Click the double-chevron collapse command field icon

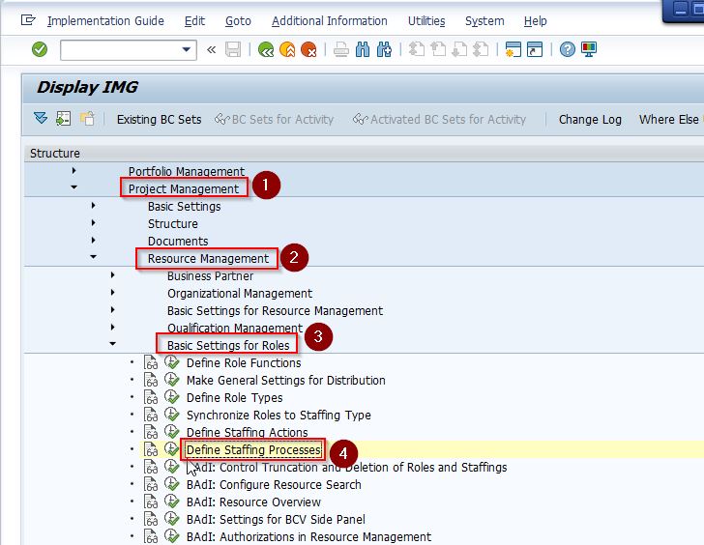[x=211, y=49]
